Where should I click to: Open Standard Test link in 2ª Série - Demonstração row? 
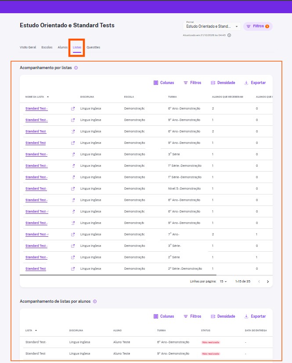[36, 269]
